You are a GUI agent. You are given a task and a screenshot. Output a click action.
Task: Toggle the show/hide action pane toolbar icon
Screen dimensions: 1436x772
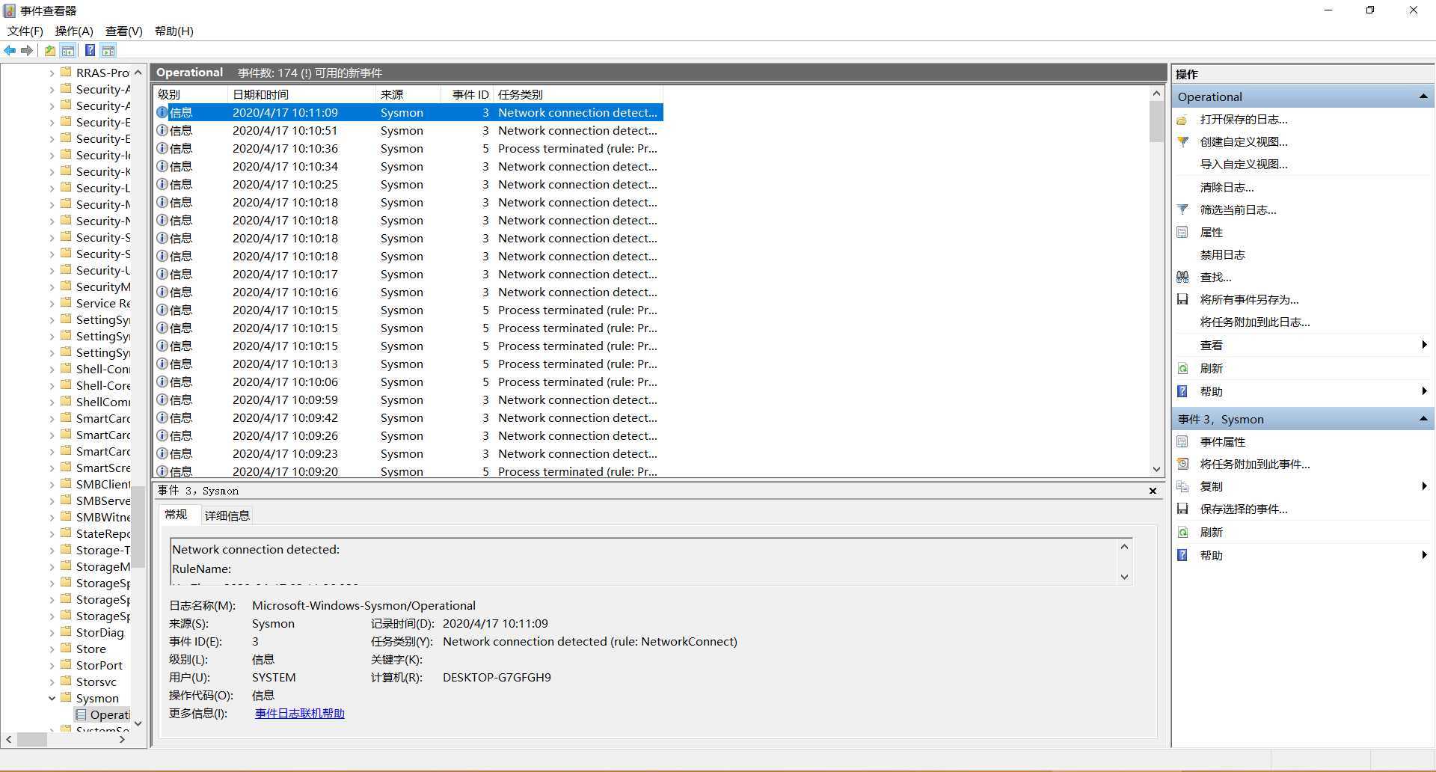coord(108,51)
